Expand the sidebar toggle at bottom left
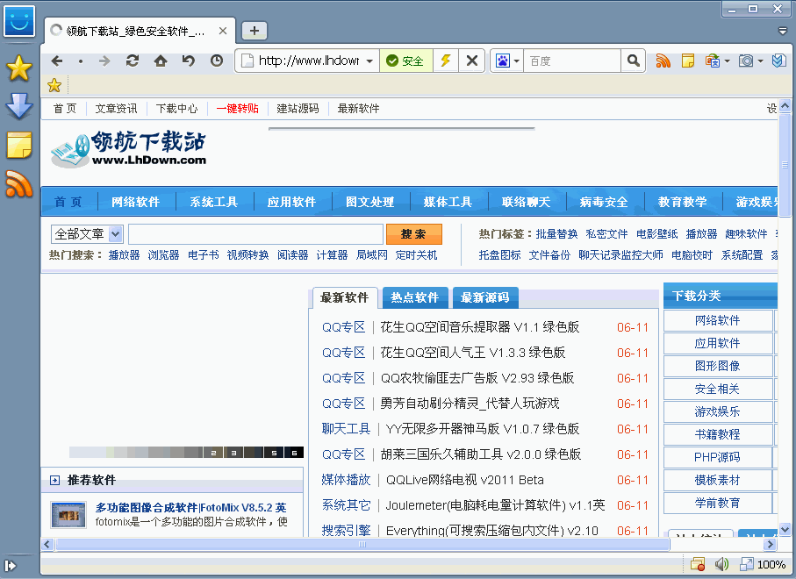The width and height of the screenshot is (796, 579). click(x=11, y=565)
